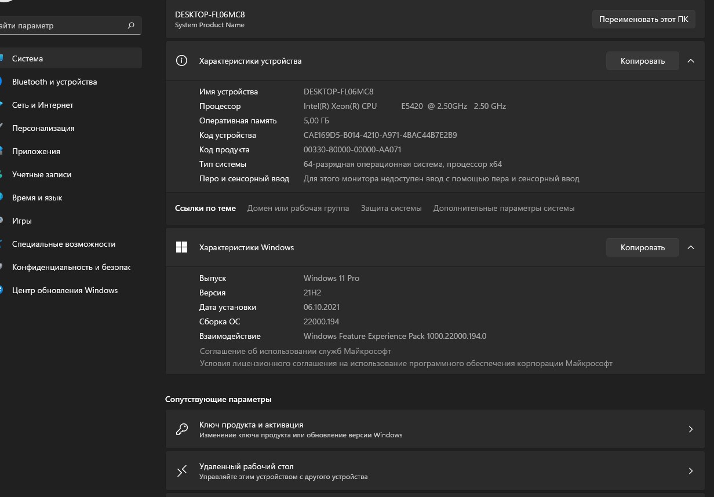This screenshot has width=714, height=497.
Task: Go to Центр обновления Windows
Action: (70, 290)
